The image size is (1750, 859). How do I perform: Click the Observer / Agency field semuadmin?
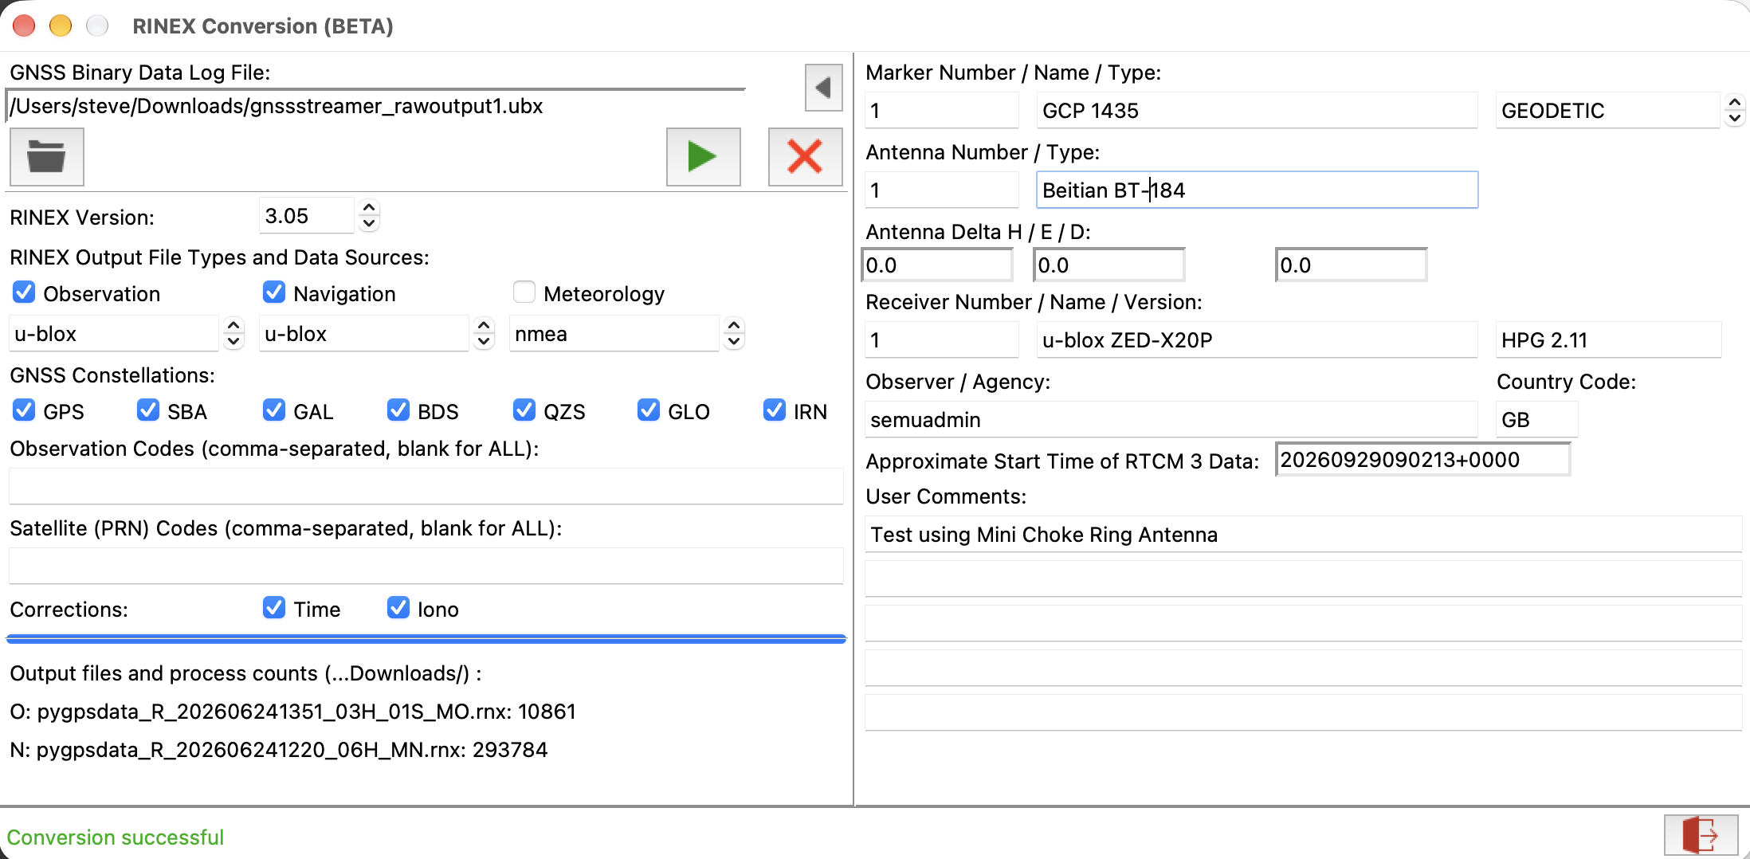point(1171,419)
